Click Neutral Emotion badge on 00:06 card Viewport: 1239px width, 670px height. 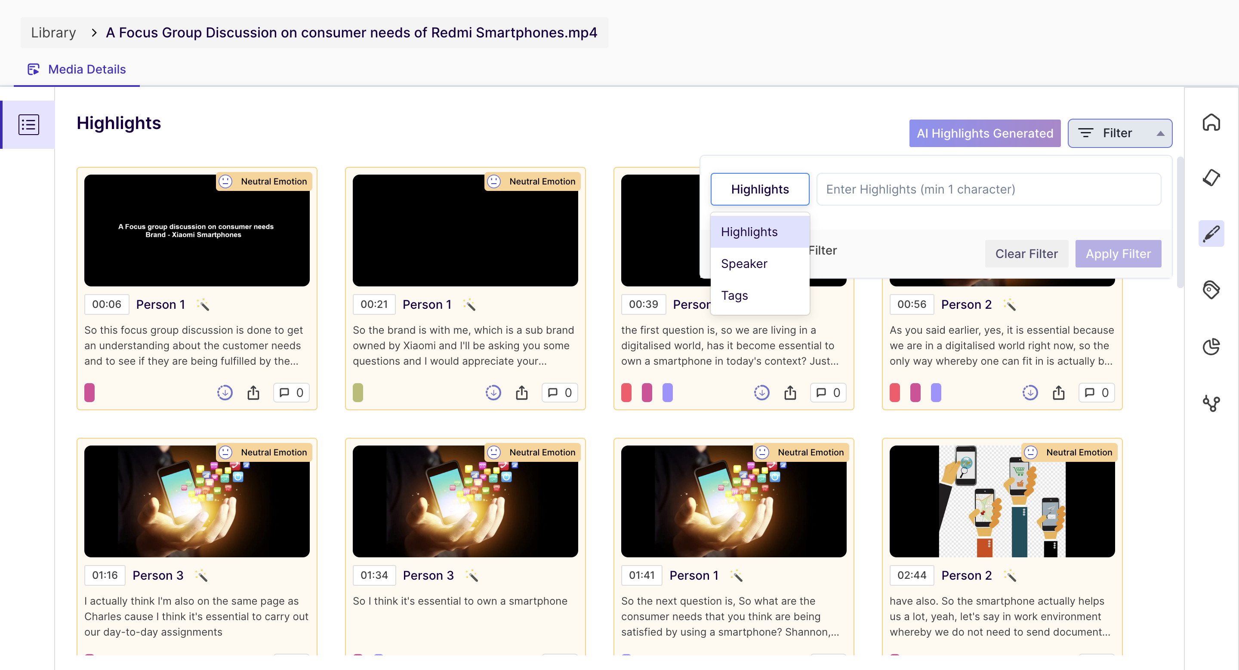(x=264, y=181)
